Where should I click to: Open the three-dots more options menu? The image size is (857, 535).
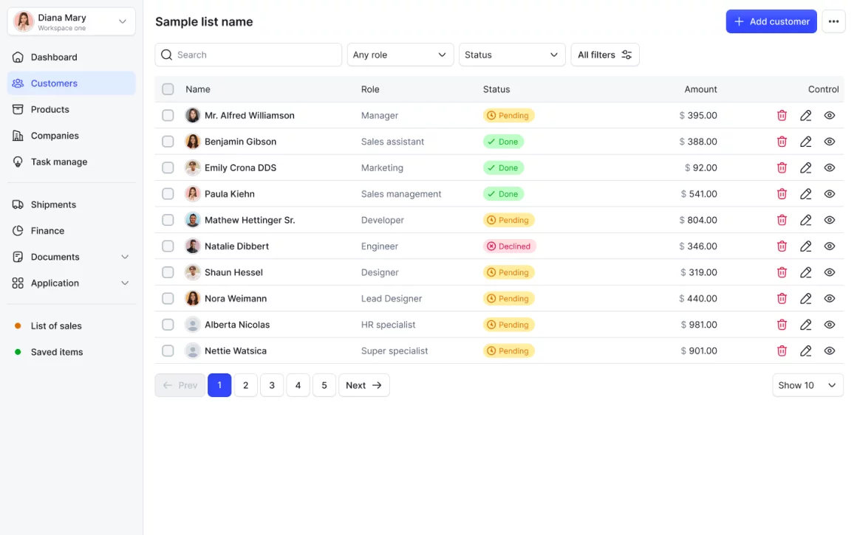(x=833, y=21)
